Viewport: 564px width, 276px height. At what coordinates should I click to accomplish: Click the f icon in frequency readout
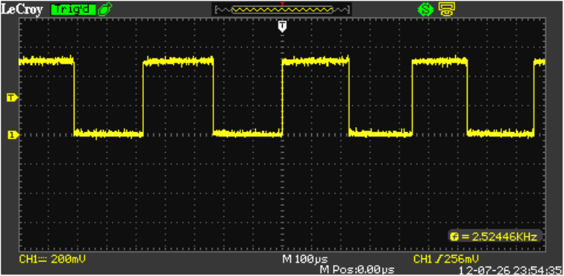[454, 237]
